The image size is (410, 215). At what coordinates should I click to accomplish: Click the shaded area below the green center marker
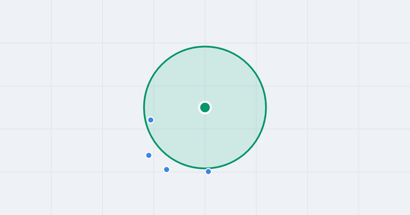pyautogui.click(x=205, y=140)
